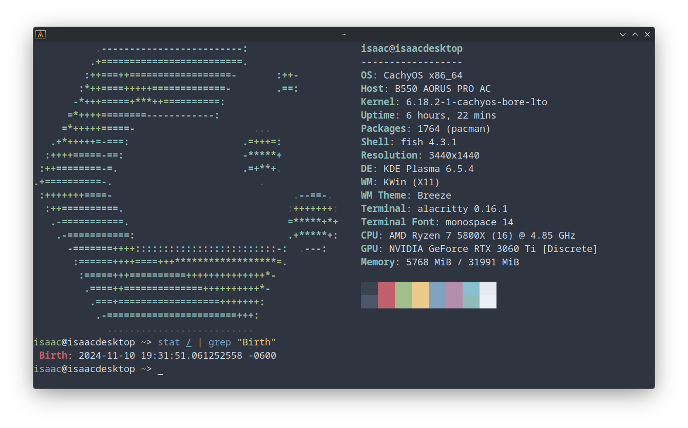This screenshot has width=688, height=428.
Task: Pick the purple swatch in the palette
Action: (x=454, y=295)
